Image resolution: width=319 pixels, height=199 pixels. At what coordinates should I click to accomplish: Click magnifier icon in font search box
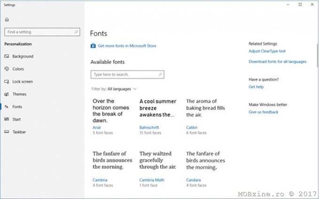pyautogui.click(x=160, y=75)
